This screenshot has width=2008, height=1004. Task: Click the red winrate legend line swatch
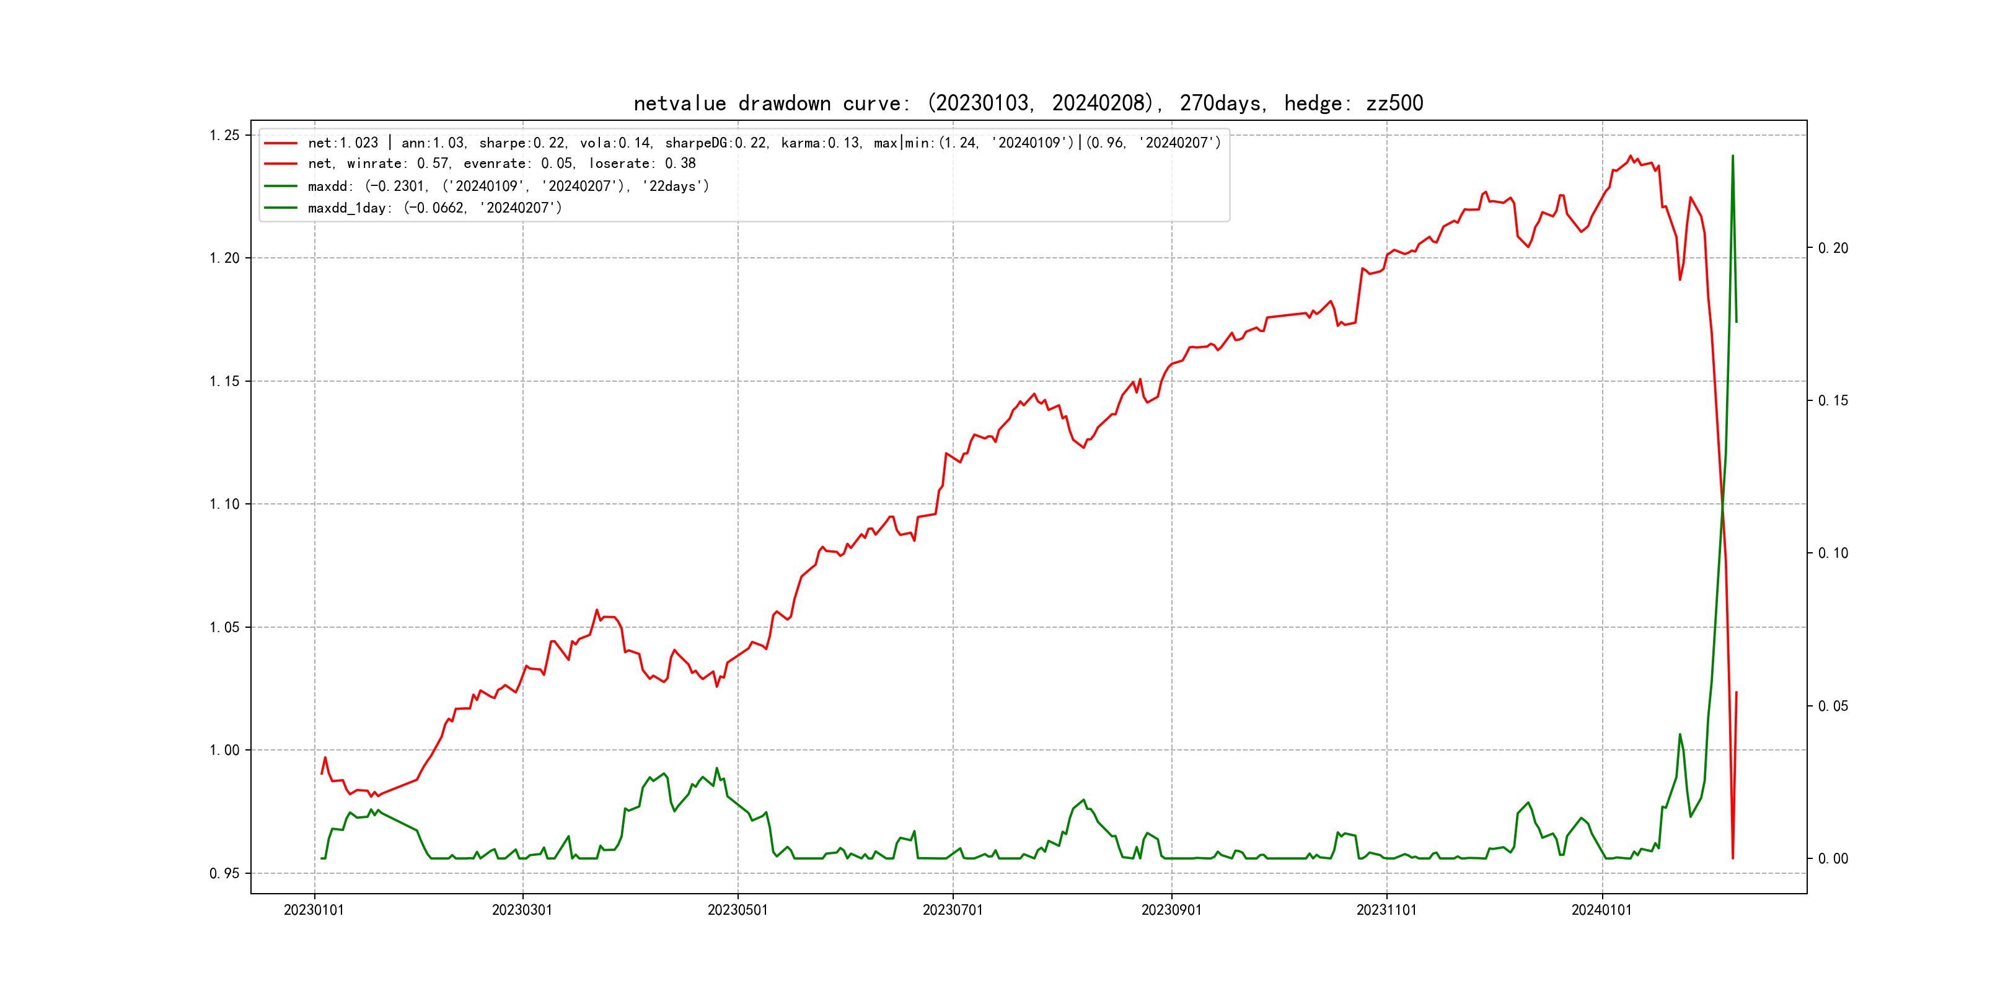281,164
